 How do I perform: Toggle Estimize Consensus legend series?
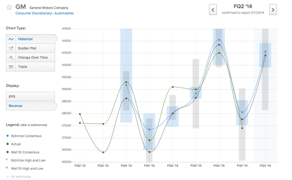[26, 136]
